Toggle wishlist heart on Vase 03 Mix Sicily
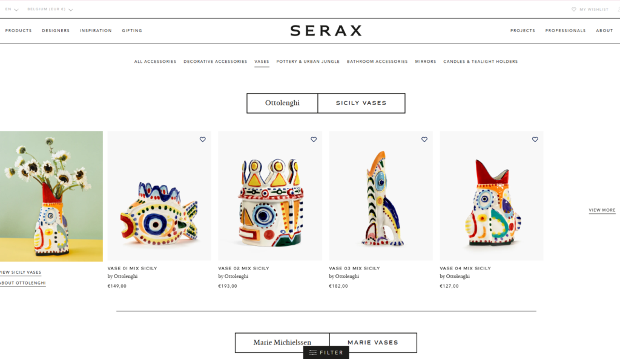The height and width of the screenshot is (359, 620). [424, 139]
